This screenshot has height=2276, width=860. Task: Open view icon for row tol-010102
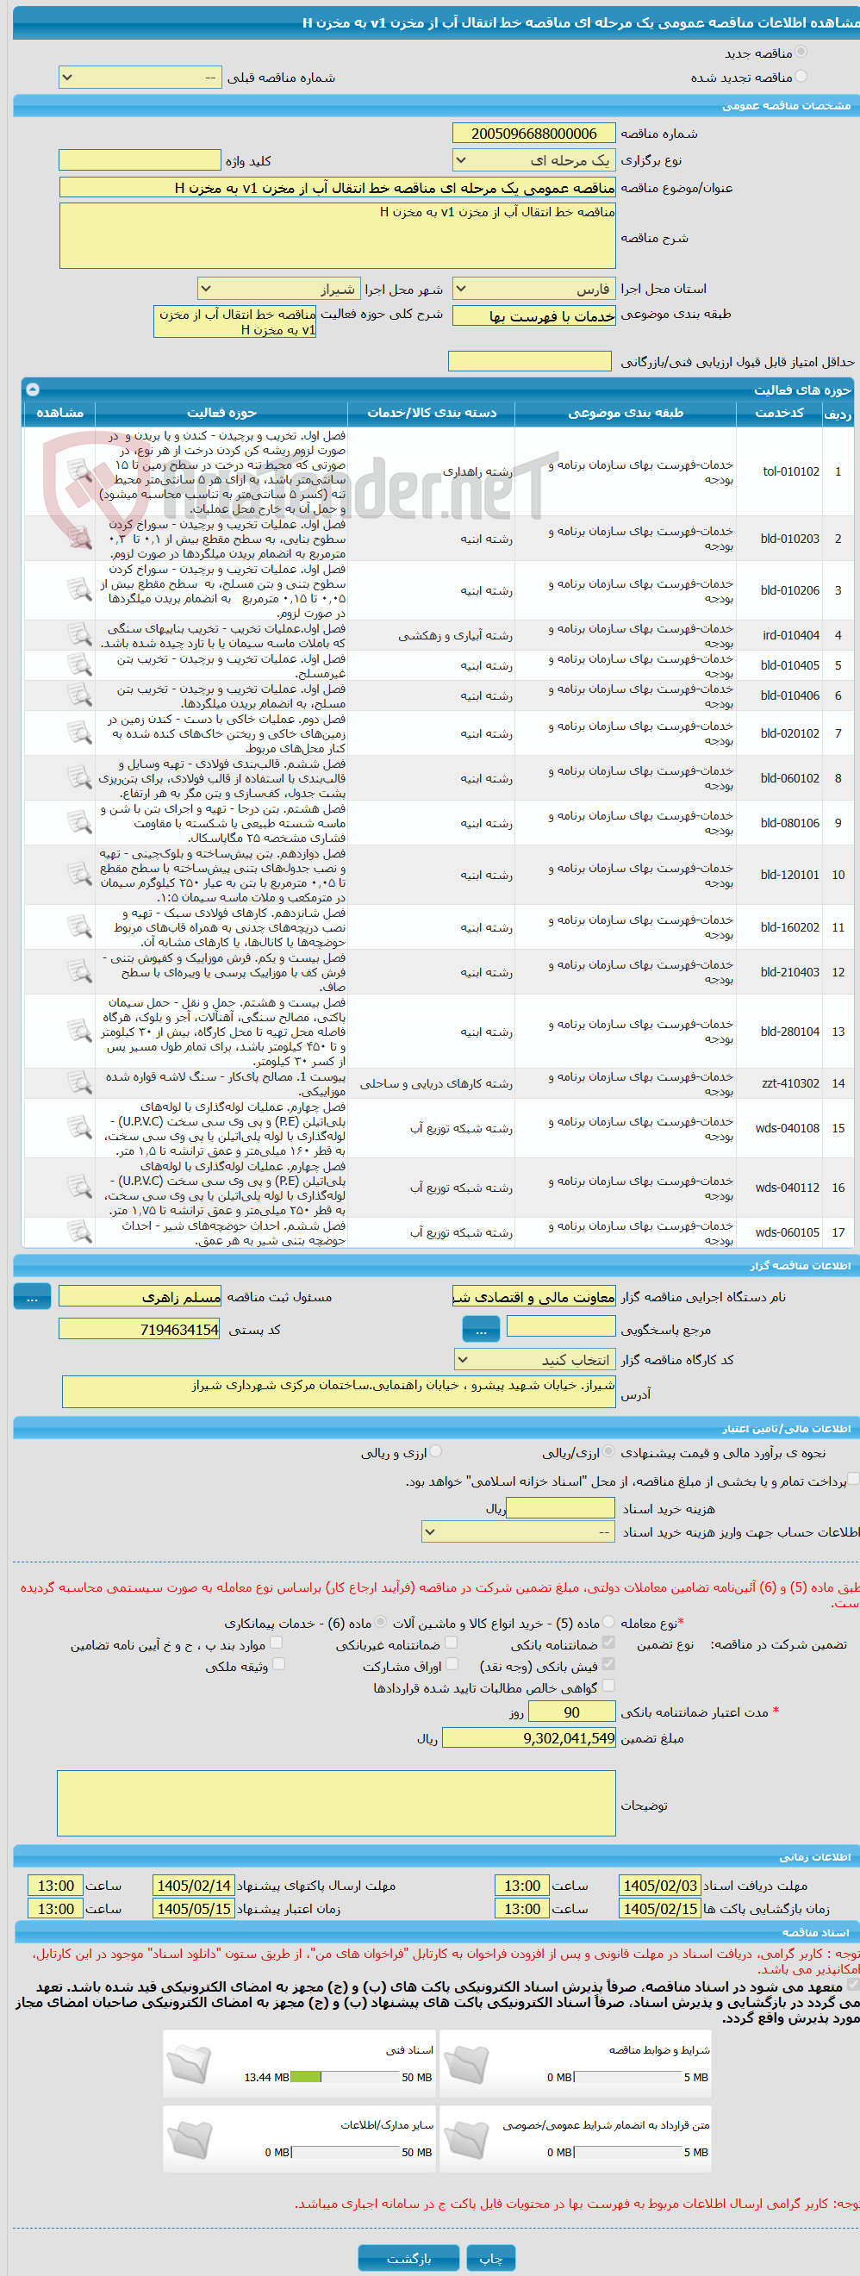(x=79, y=471)
